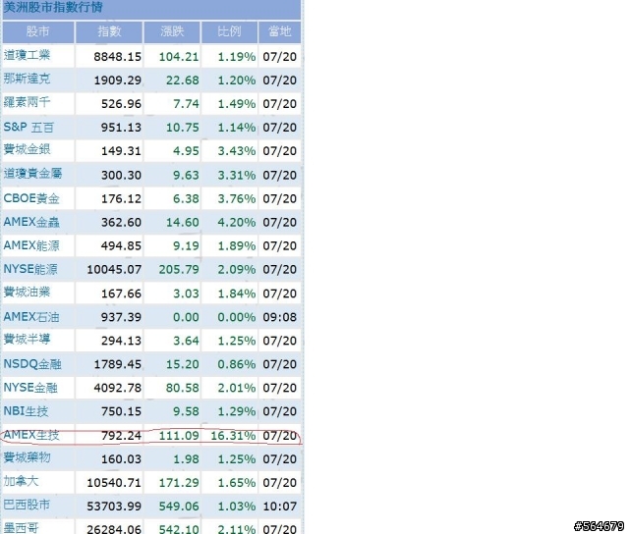
Task: Open the 道瓊工業 index link
Action: 27,55
